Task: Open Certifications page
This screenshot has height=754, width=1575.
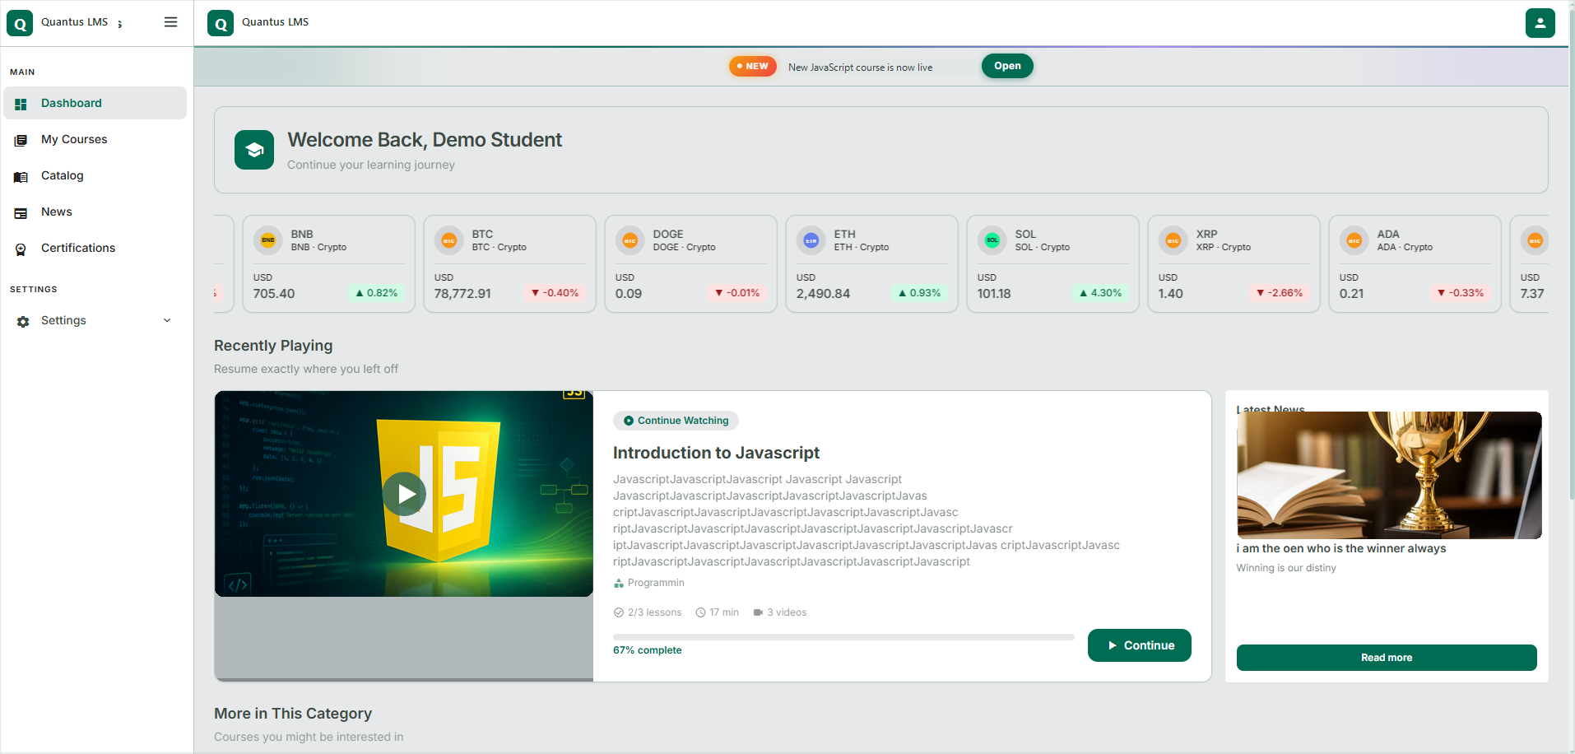Action: tap(95, 248)
